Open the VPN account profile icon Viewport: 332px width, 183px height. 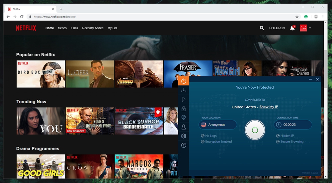184,127
